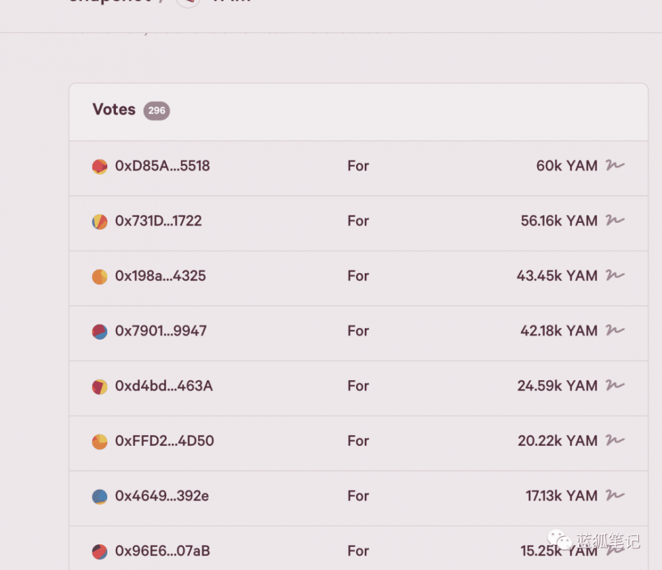The width and height of the screenshot is (662, 570).
Task: Open the signature icon beside 56.16k YAM
Action: click(x=615, y=220)
